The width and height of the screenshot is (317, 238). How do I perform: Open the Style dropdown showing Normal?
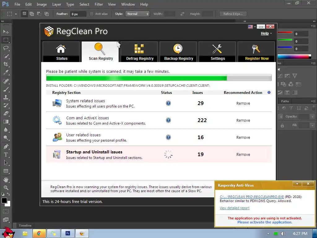(137, 14)
